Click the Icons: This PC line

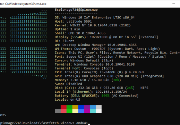(117, 53)
